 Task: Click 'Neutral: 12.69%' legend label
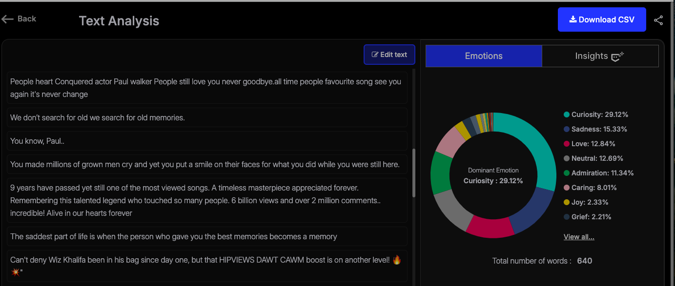point(597,158)
